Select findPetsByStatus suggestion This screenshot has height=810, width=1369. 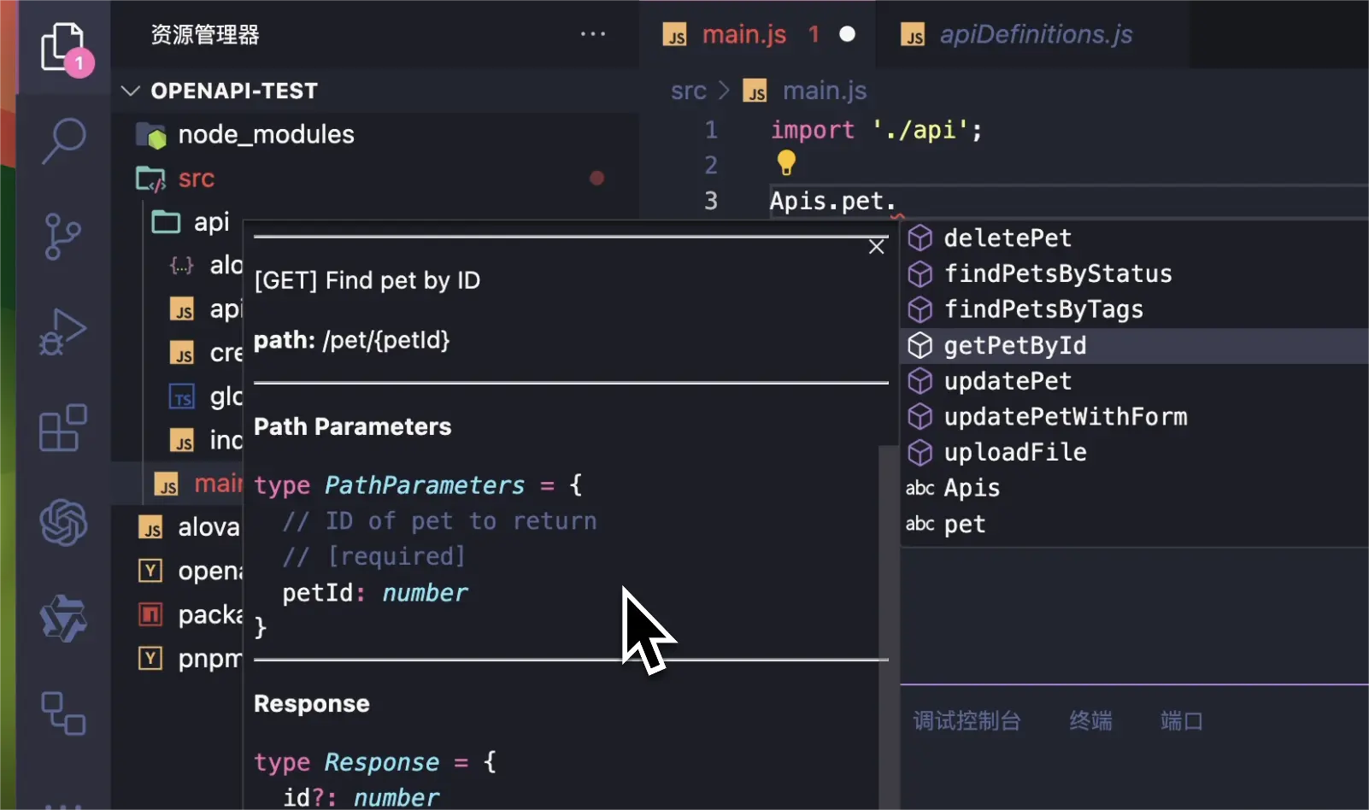(1135, 273)
